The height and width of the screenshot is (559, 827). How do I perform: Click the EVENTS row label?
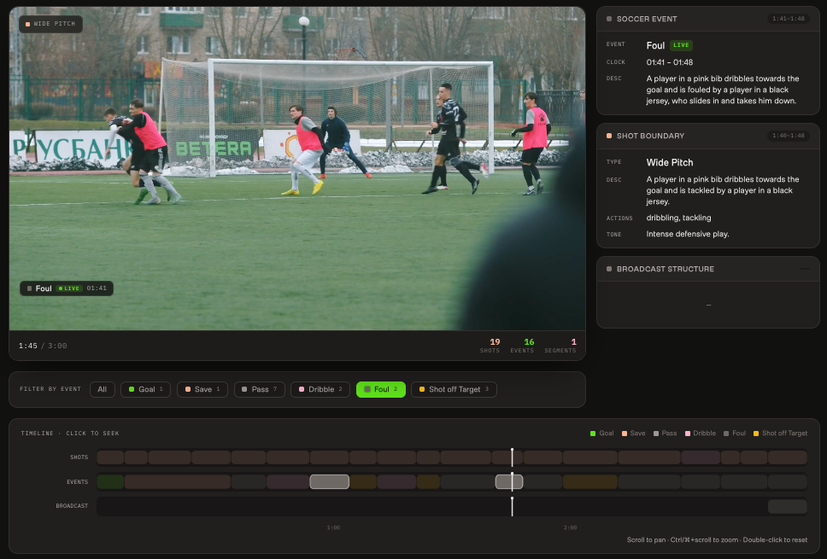(x=78, y=482)
